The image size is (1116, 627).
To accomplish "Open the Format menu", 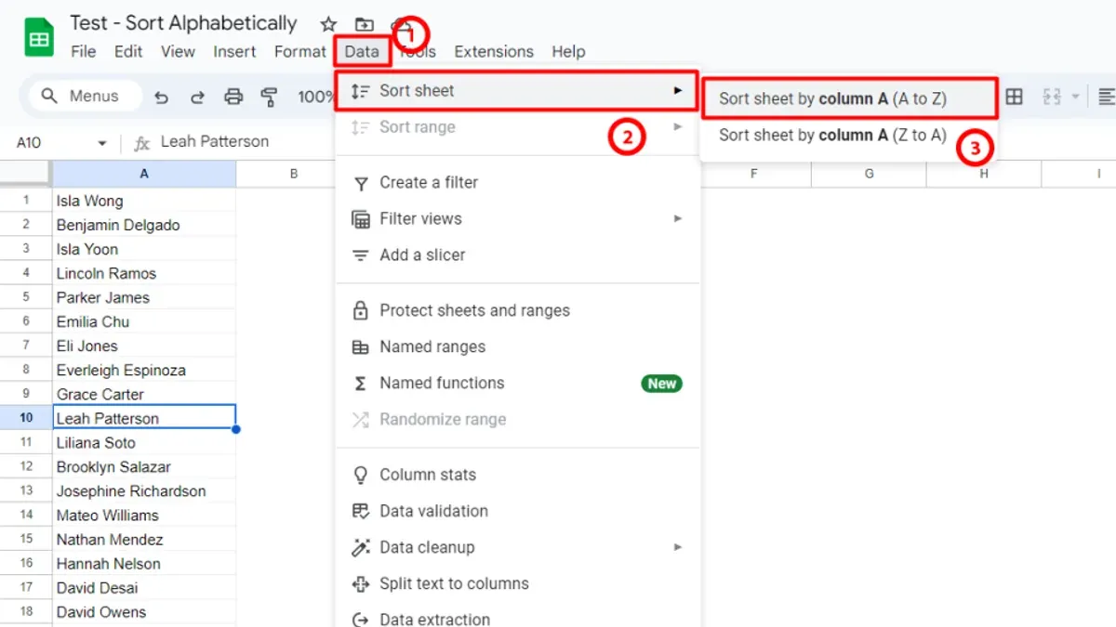I will point(300,52).
